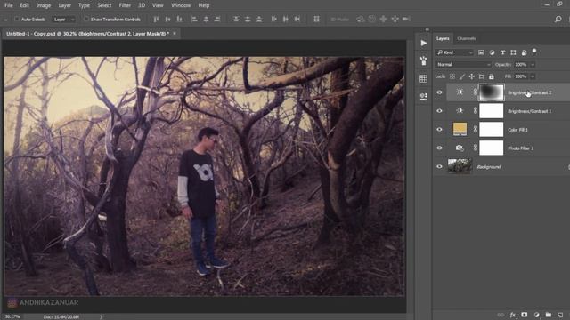Open the Image menu
The height and width of the screenshot is (320, 570).
pos(44,5)
